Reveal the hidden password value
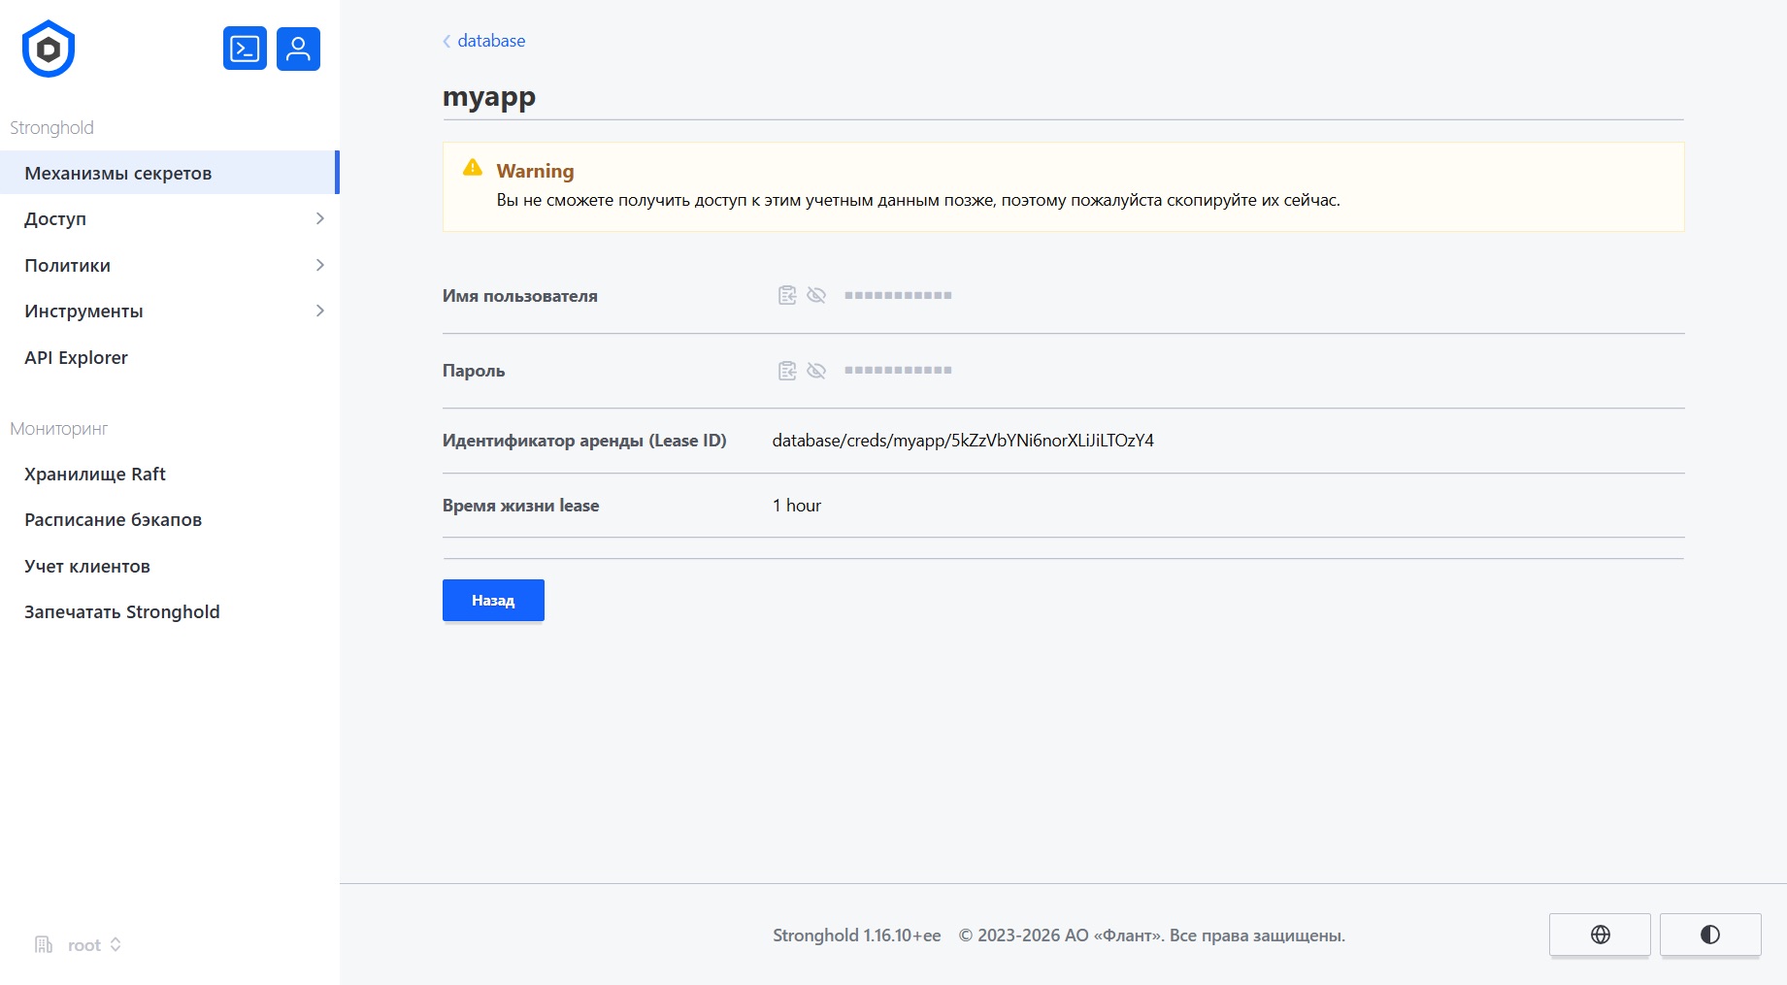Image resolution: width=1787 pixels, height=985 pixels. pyautogui.click(x=816, y=371)
